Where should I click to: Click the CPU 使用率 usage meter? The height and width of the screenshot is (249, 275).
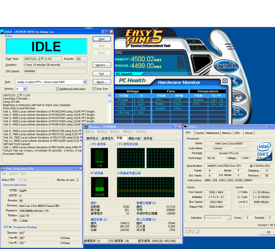(99, 158)
